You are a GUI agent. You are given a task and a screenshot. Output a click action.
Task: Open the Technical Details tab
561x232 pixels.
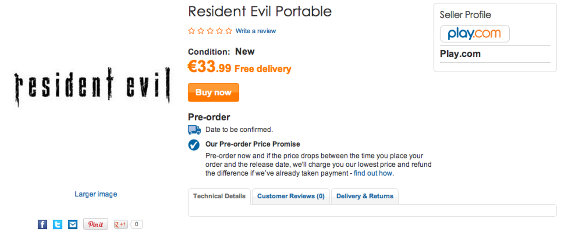tap(219, 196)
